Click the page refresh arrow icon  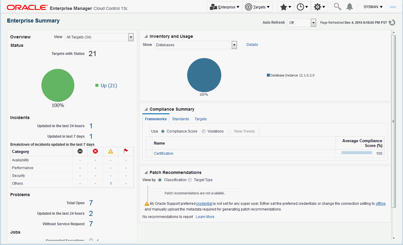392,22
